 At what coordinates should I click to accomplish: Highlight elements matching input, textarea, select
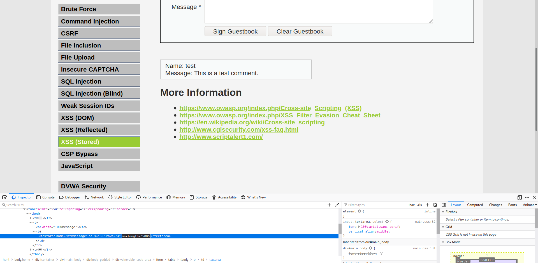tap(387, 222)
